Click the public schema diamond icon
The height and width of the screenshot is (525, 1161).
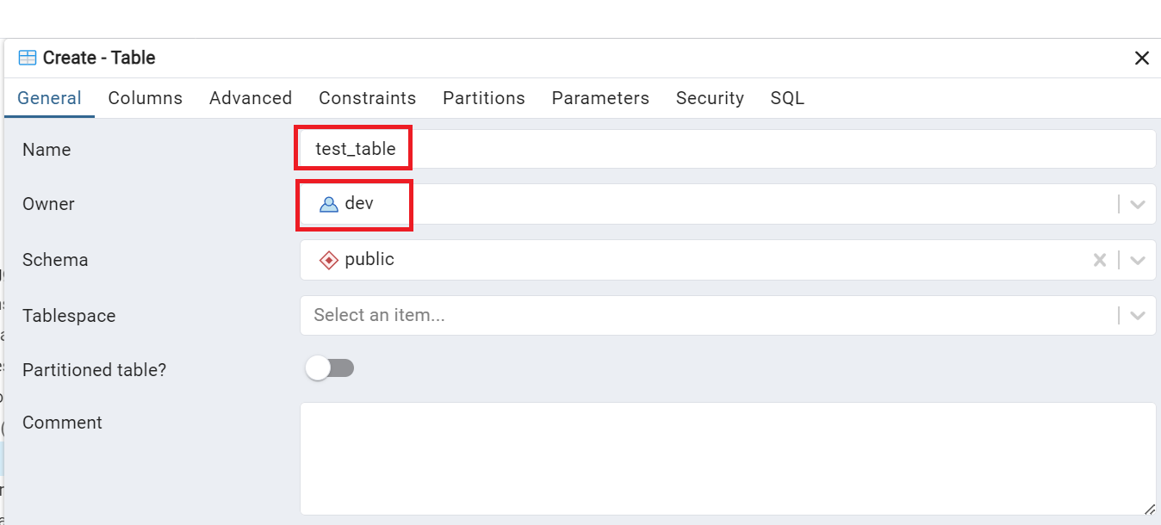pyautogui.click(x=328, y=260)
